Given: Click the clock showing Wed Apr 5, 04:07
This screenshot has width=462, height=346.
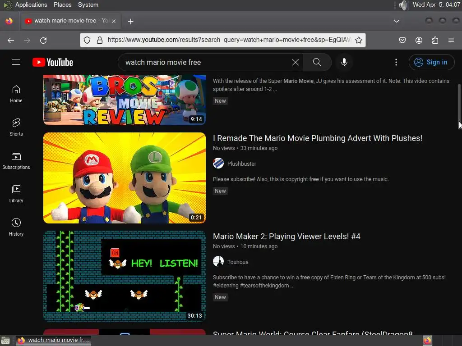Looking at the screenshot, I should (436, 5).
